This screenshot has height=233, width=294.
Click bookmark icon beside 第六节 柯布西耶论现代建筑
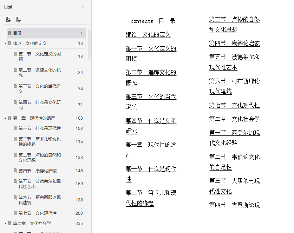click(x=15, y=198)
